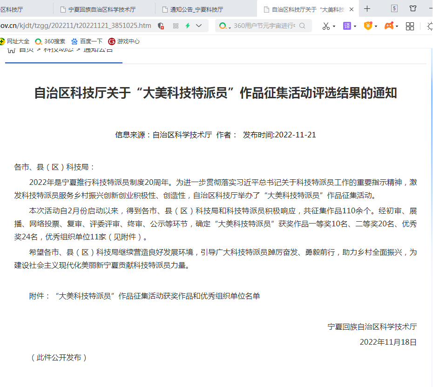Click the address bar URL text
The width and height of the screenshot is (433, 387).
[x=76, y=26]
